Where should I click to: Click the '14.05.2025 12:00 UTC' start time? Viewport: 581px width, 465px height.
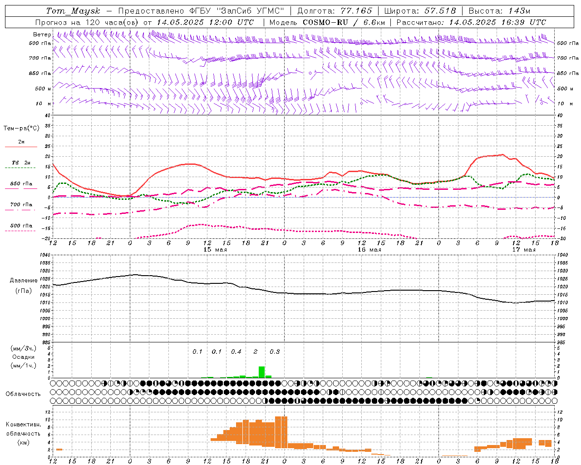(x=205, y=22)
